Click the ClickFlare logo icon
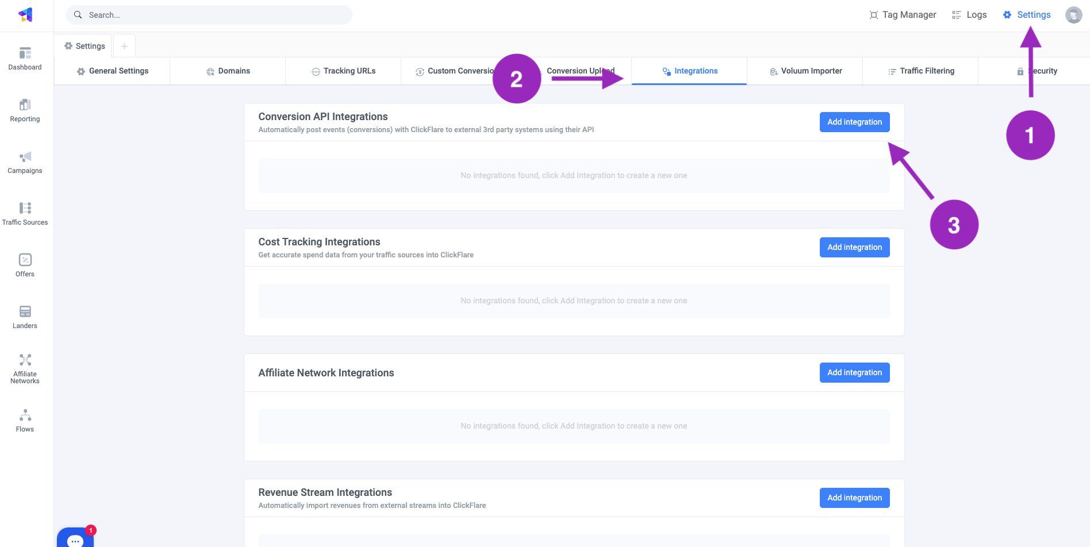The image size is (1090, 547). (25, 15)
